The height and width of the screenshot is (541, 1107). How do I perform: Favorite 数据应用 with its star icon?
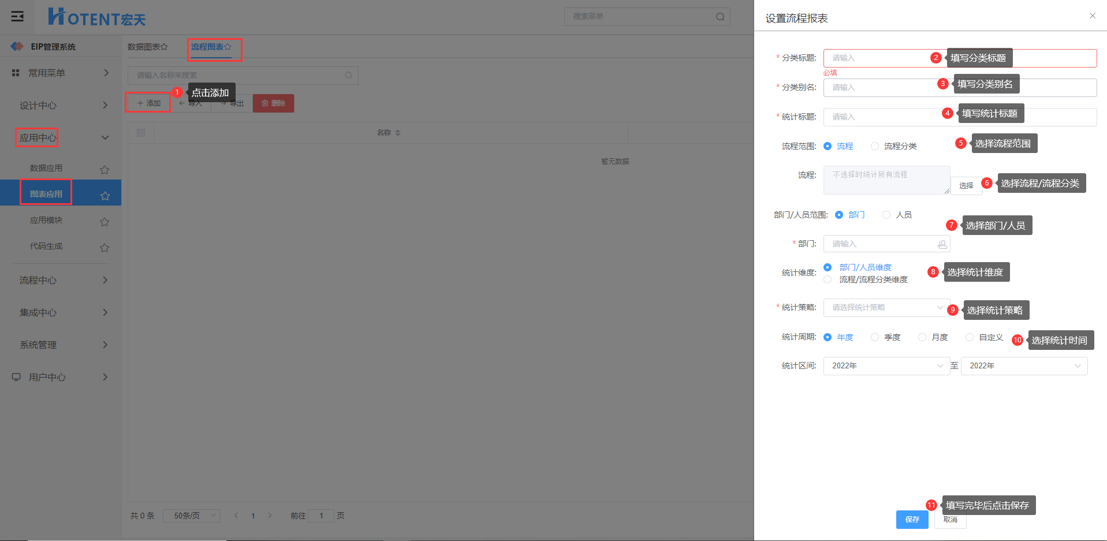[x=105, y=170]
